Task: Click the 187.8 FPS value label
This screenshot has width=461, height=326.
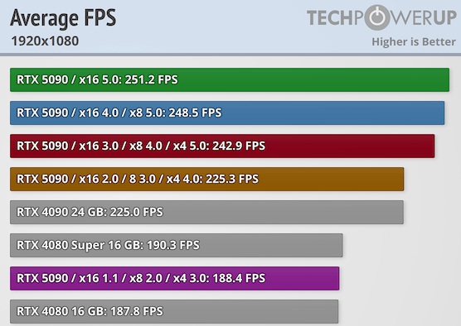Action: pyautogui.click(x=137, y=311)
